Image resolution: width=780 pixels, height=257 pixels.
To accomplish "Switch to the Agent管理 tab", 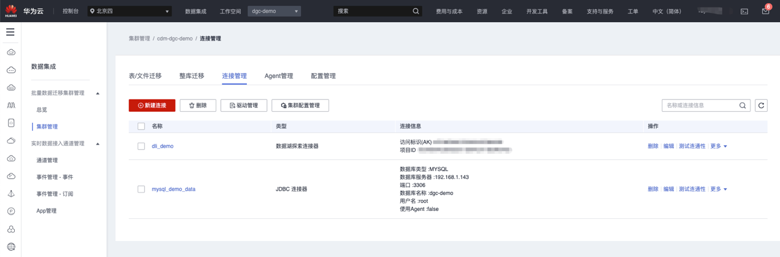I will point(278,76).
